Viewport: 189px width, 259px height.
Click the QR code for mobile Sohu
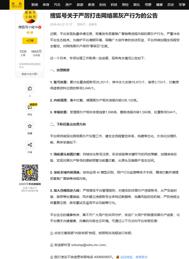(x=30, y=173)
